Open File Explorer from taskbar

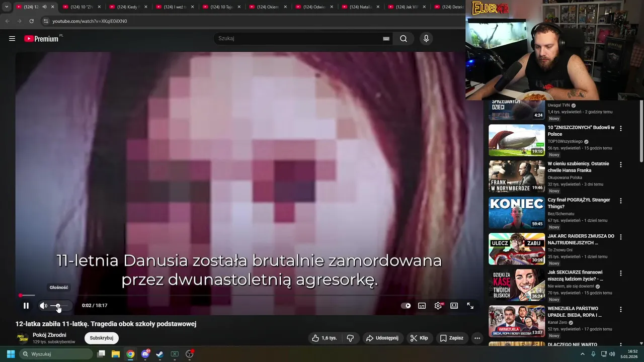point(116,354)
